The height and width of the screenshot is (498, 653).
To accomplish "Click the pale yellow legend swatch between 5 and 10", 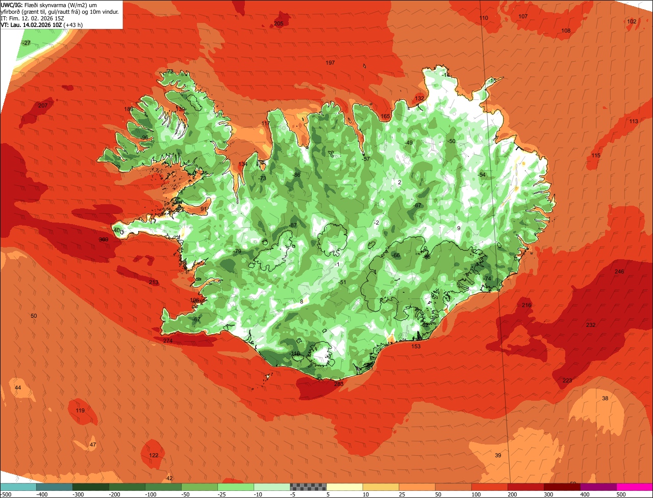I will click(344, 487).
